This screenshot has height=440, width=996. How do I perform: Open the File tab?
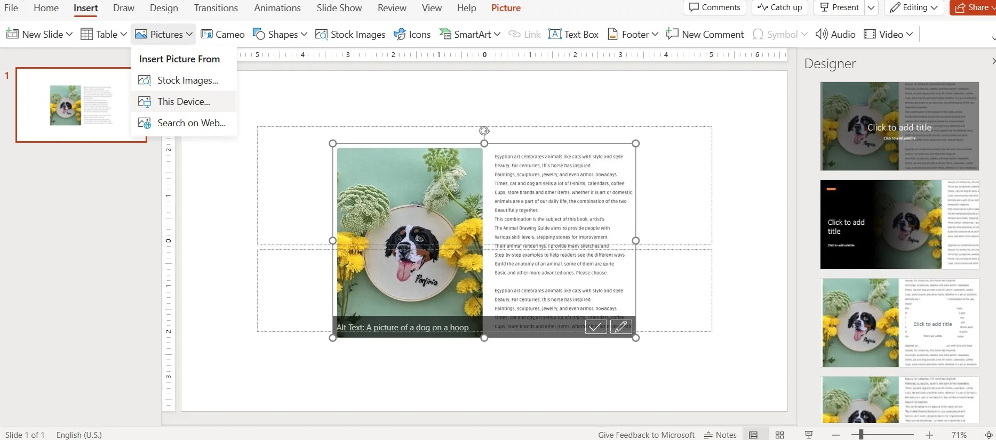pyautogui.click(x=11, y=8)
